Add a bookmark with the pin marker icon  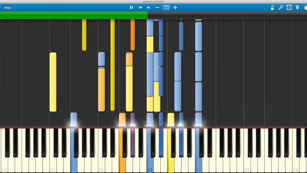[297, 8]
